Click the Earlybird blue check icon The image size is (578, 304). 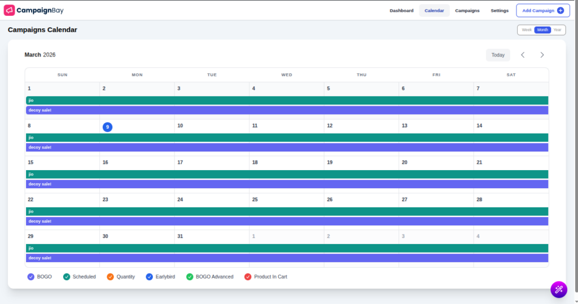coord(150,276)
